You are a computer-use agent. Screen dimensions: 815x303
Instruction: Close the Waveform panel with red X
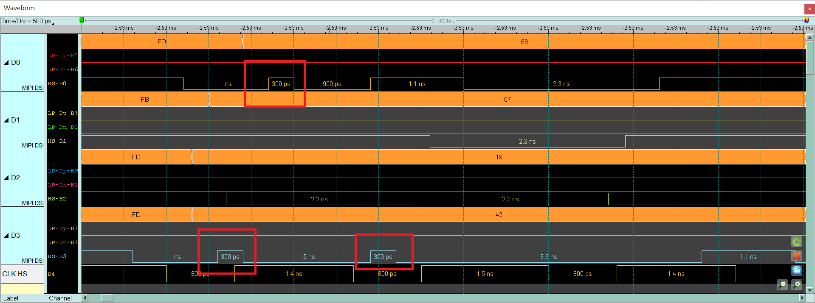click(809, 9)
